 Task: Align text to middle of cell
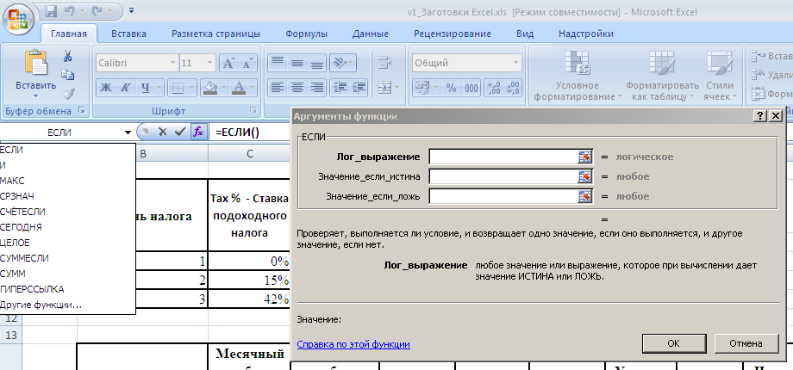coord(297,63)
